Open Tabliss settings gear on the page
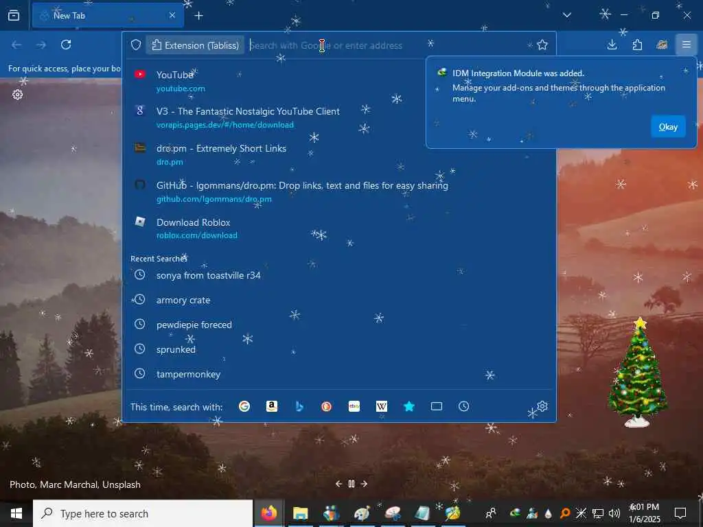703x527 pixels. click(17, 95)
